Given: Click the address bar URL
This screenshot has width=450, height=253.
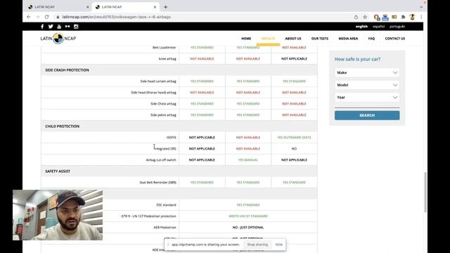Looking at the screenshot, I should pyautogui.click(x=116, y=17).
